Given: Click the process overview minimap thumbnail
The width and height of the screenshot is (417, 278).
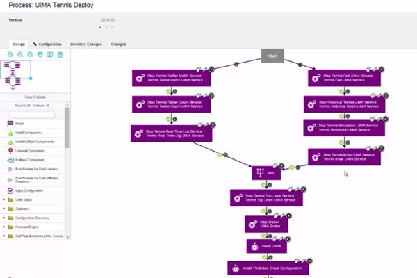Looking at the screenshot, I should pyautogui.click(x=15, y=69).
